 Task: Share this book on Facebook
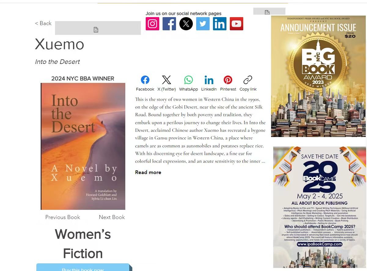[x=145, y=83]
